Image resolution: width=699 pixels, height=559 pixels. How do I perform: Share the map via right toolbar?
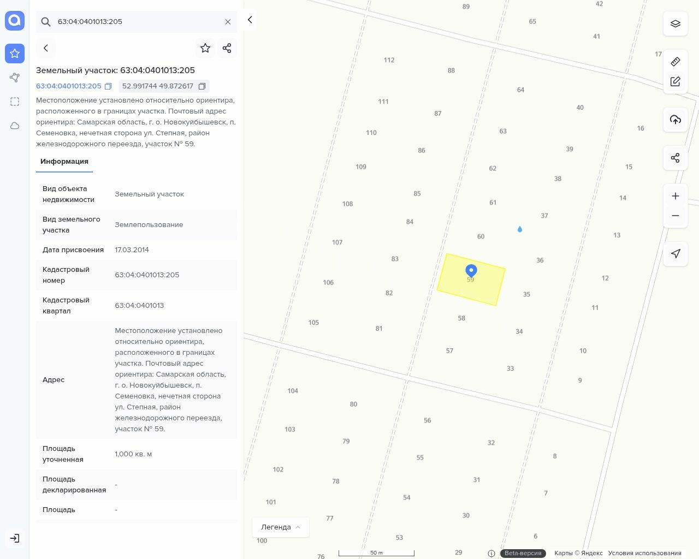pos(675,158)
